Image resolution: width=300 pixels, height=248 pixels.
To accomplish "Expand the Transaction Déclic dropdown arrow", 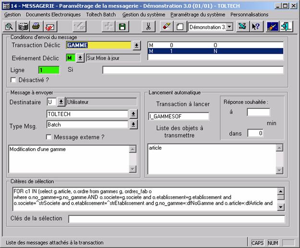I will pos(137,46).
